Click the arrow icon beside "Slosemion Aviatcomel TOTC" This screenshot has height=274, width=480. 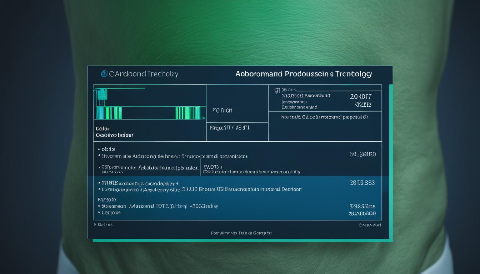[x=100, y=206]
